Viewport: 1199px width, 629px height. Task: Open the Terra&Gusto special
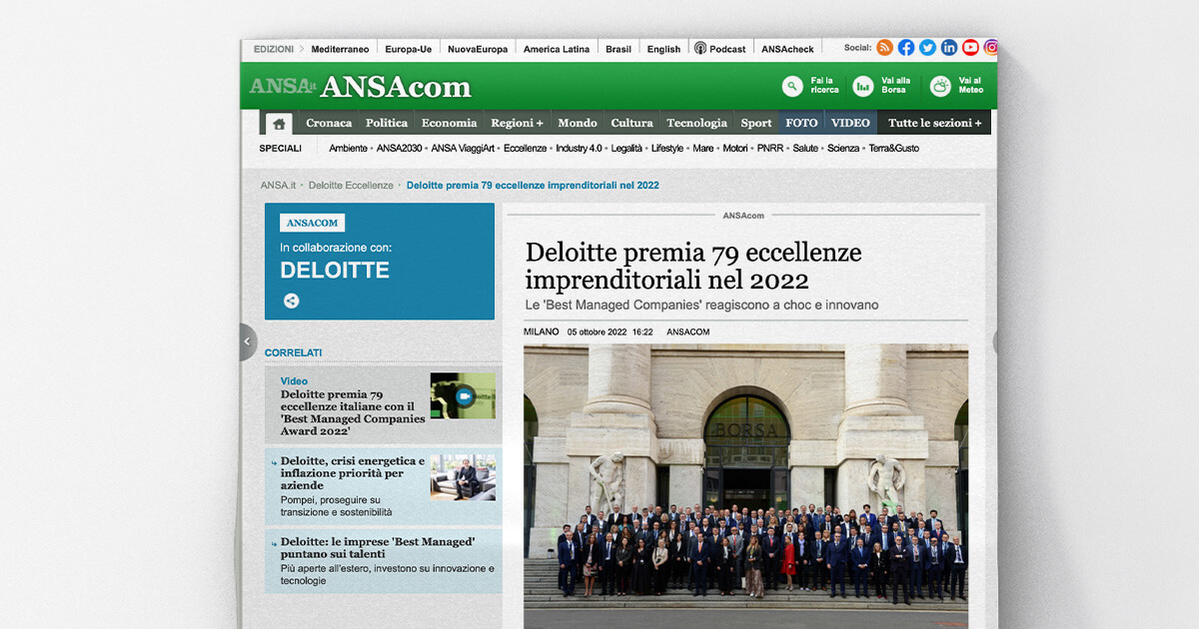tap(893, 148)
